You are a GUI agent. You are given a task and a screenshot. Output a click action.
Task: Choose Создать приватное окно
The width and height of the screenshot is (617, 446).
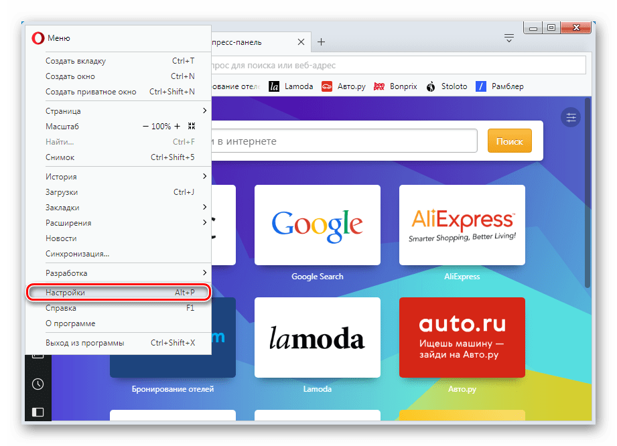point(119,92)
